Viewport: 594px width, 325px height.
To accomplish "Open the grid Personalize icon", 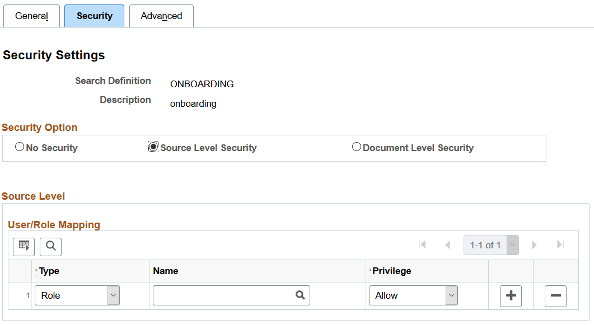I will pyautogui.click(x=24, y=247).
